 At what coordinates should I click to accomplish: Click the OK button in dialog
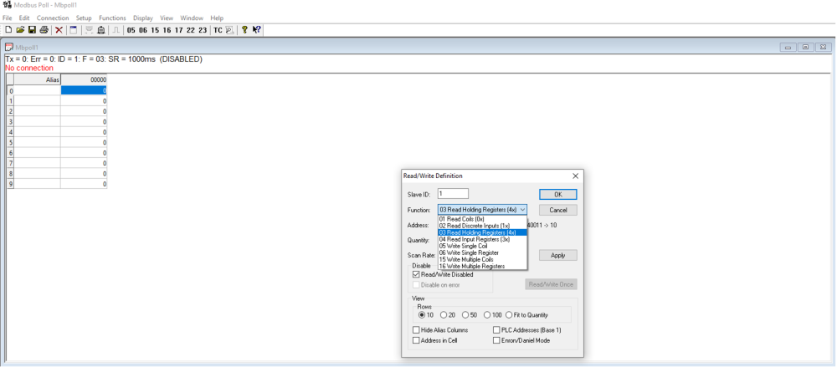pos(557,195)
